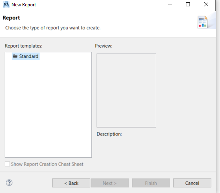The height and width of the screenshot is (193, 220).
Task: Open help via the question mark icon
Action: (9, 183)
